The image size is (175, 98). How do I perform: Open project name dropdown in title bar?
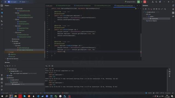(x=13, y=2)
